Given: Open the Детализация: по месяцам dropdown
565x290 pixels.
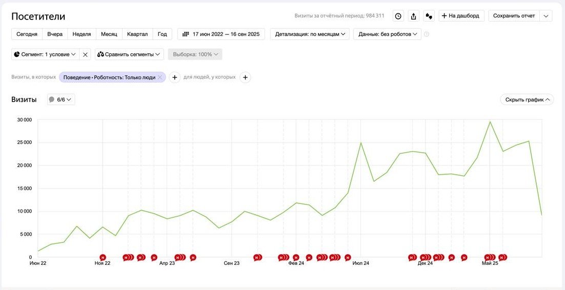Looking at the screenshot, I should [x=310, y=34].
